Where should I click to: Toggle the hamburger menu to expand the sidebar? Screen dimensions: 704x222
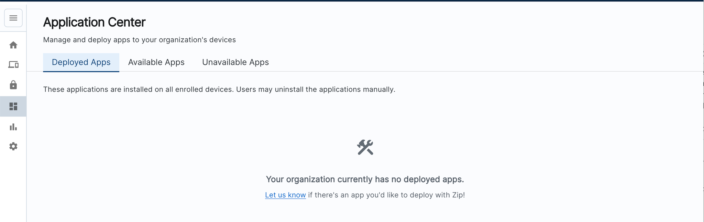(x=13, y=18)
